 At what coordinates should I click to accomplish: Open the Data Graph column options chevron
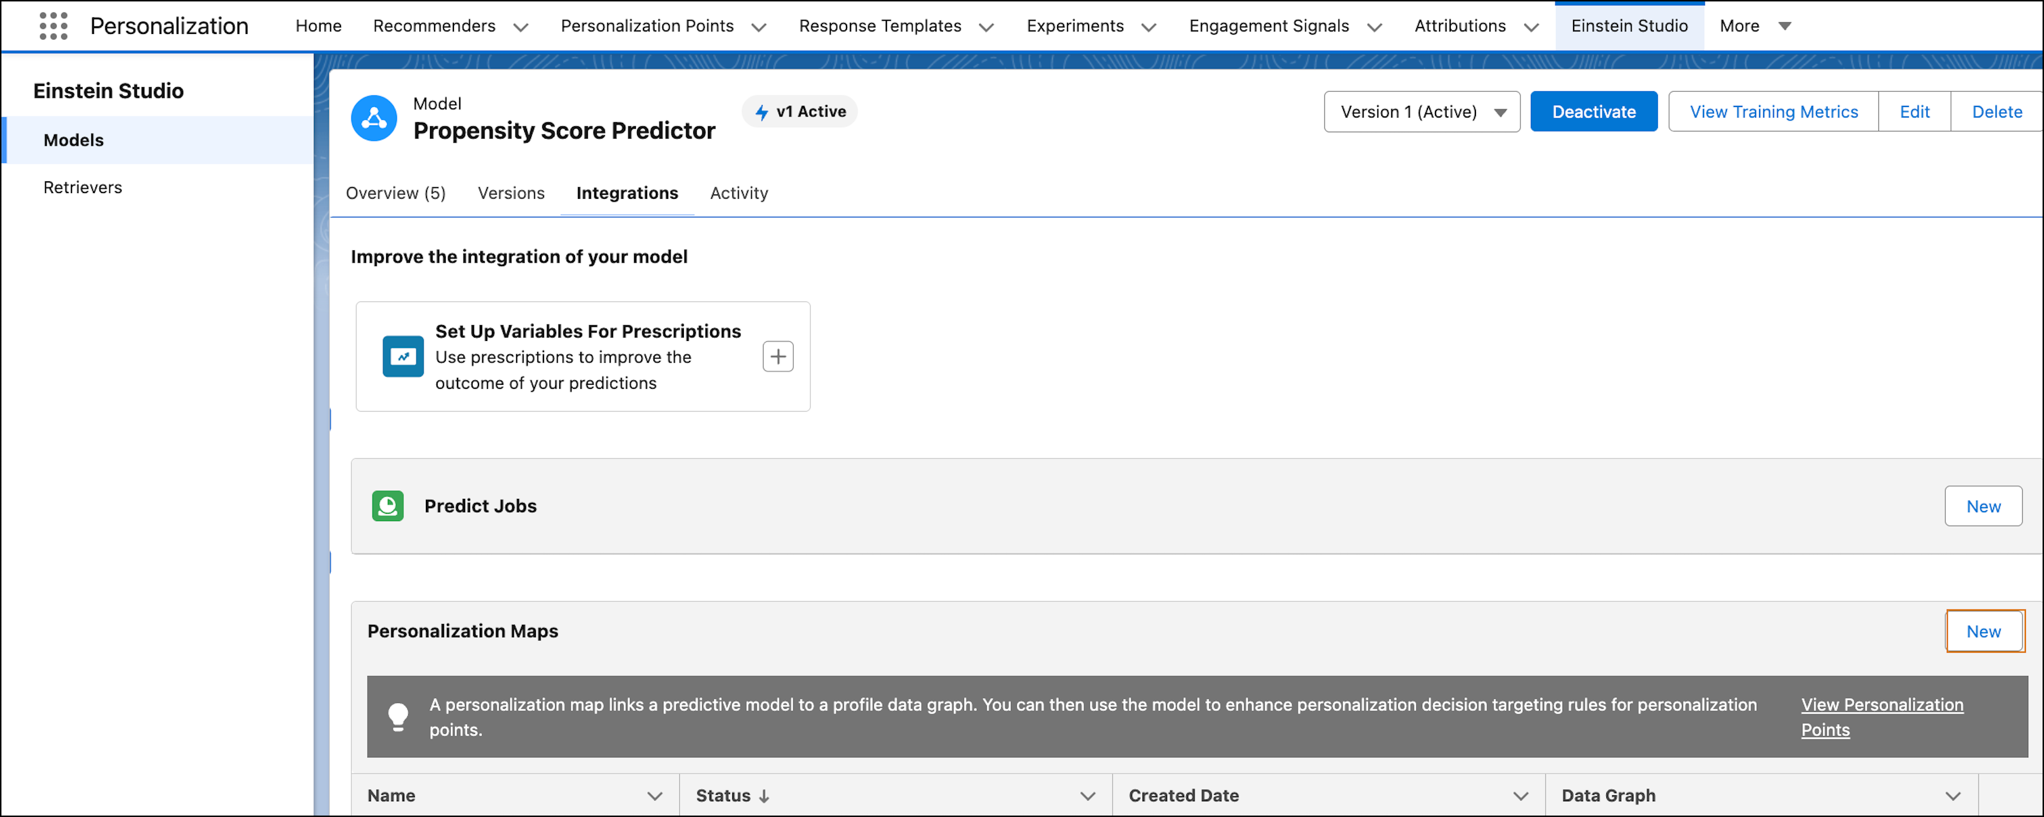[1953, 795]
